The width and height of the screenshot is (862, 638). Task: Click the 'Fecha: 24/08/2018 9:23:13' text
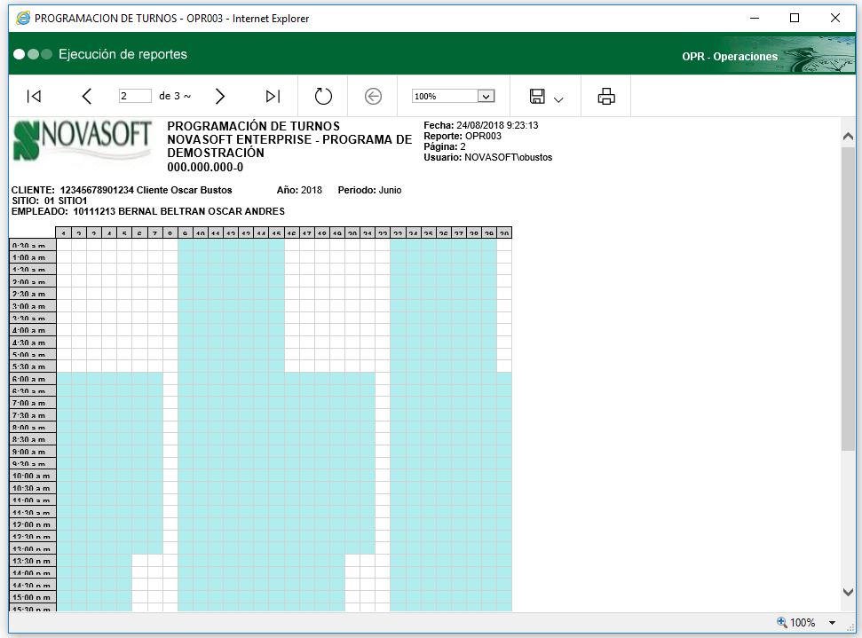click(x=481, y=125)
